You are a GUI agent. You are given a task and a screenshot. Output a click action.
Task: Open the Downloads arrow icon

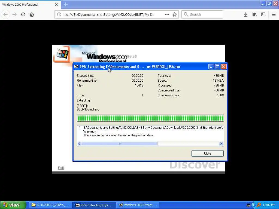coord(246,15)
